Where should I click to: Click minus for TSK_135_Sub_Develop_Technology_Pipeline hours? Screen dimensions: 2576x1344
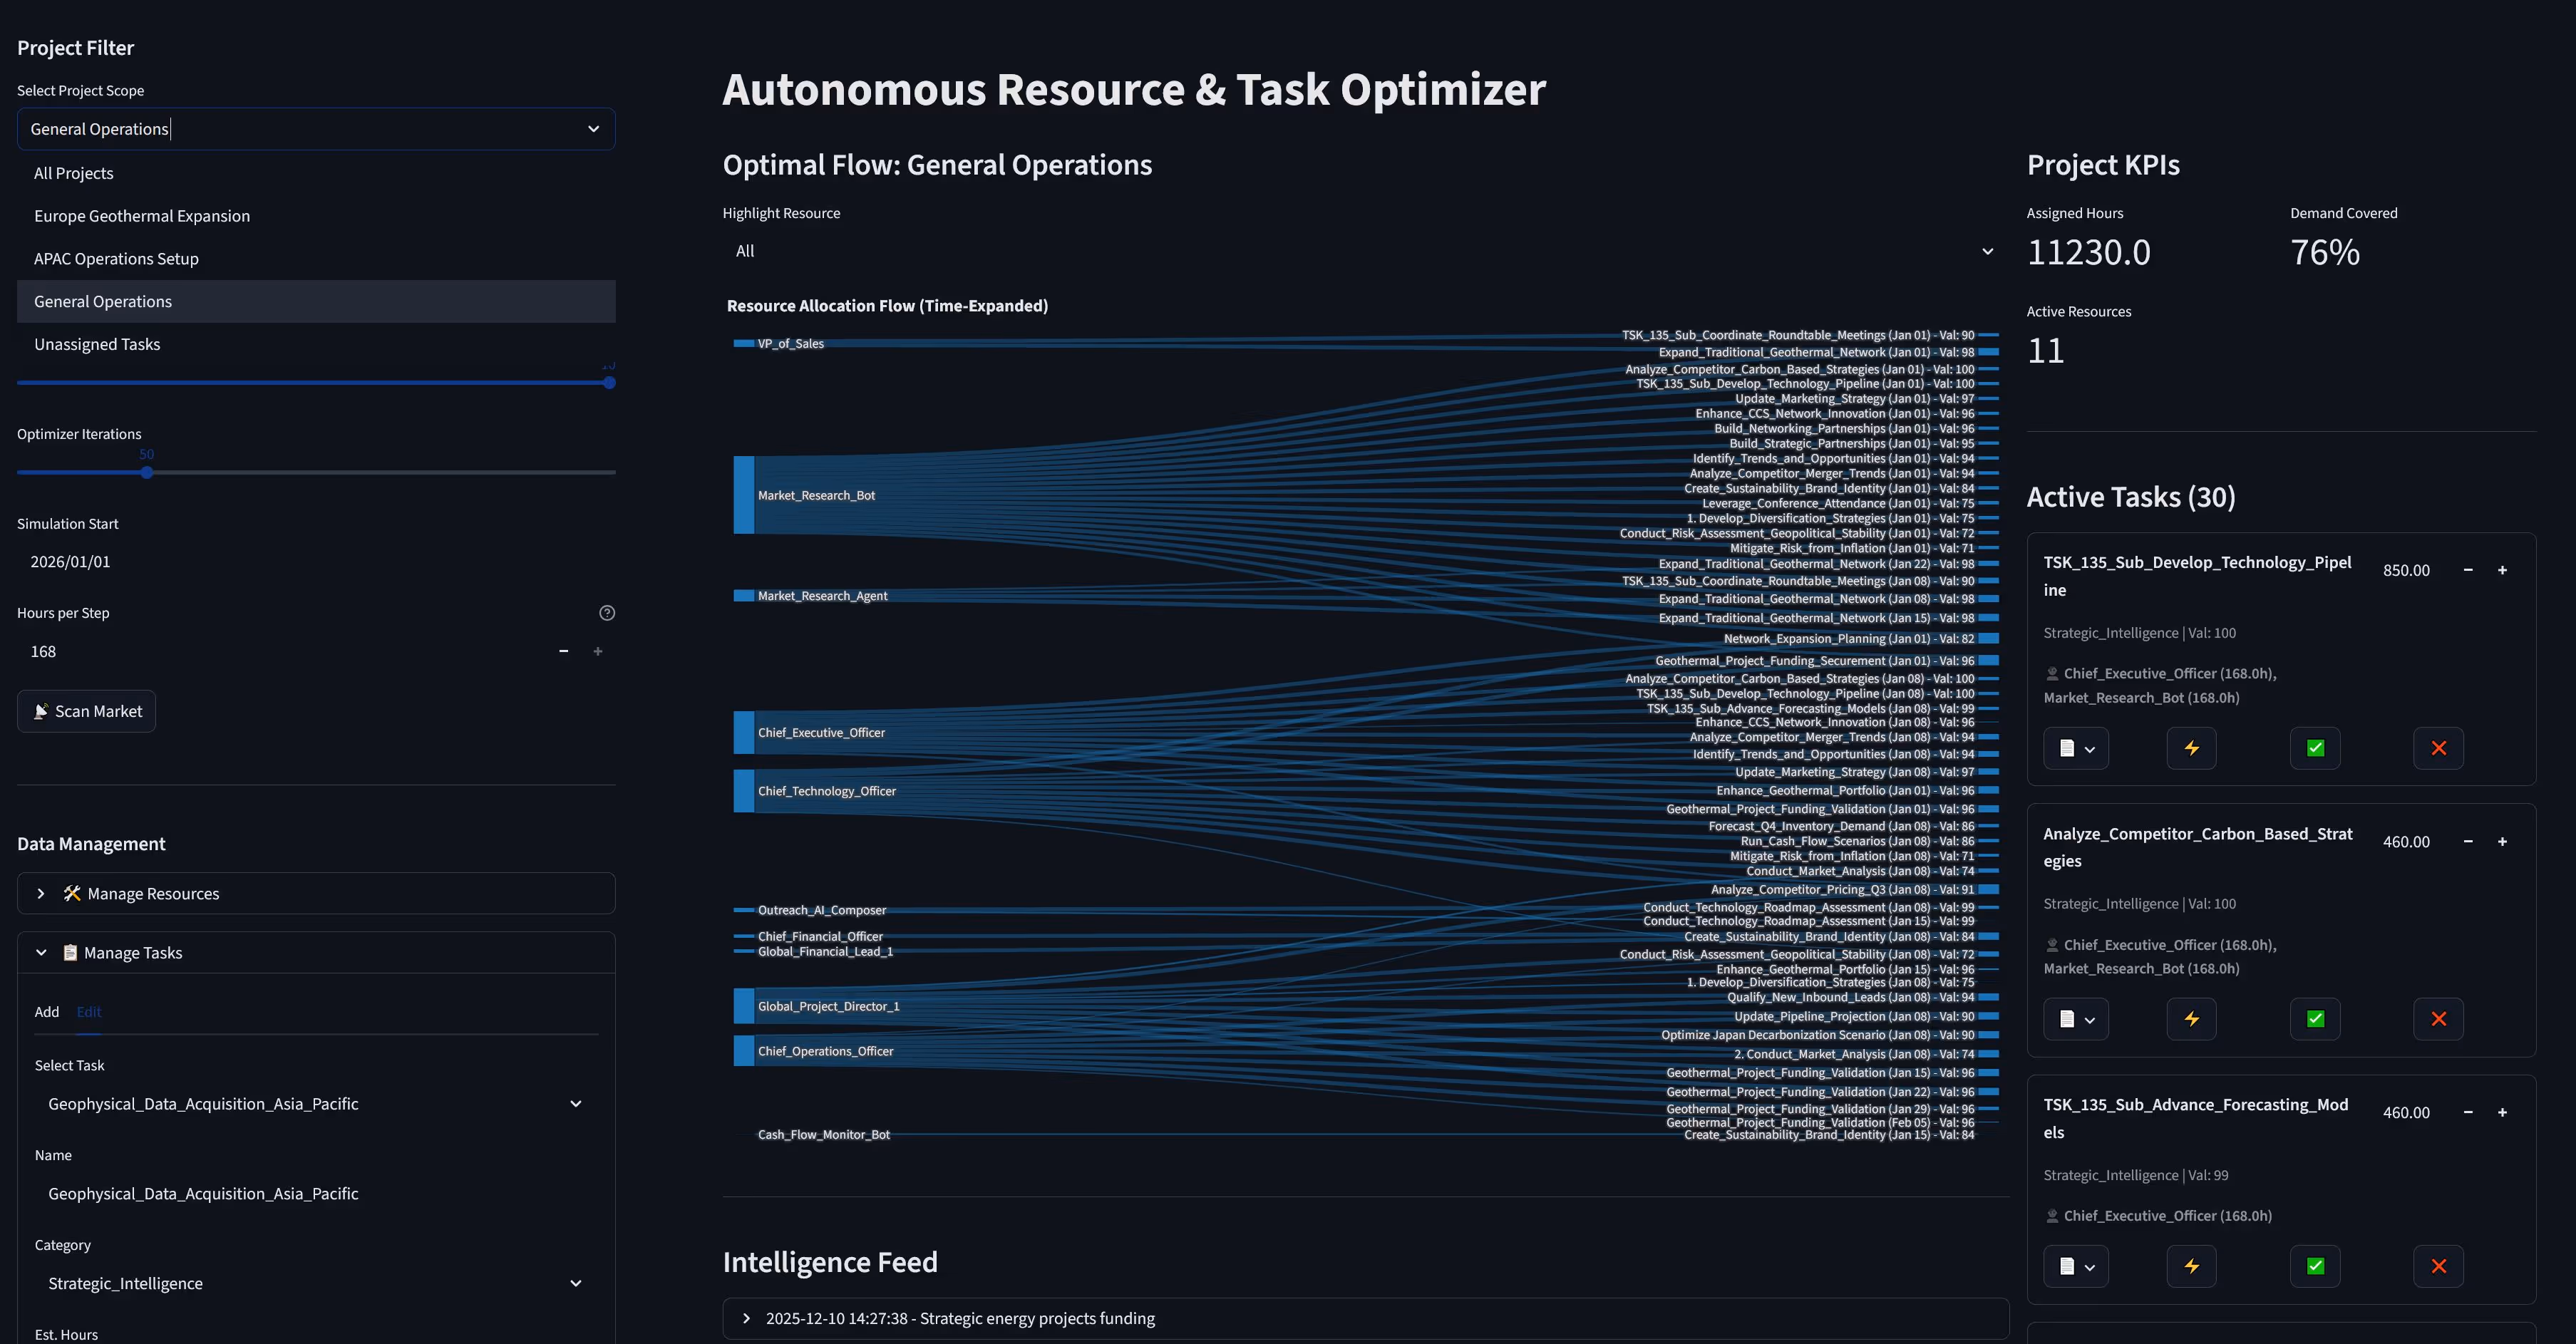click(2468, 570)
